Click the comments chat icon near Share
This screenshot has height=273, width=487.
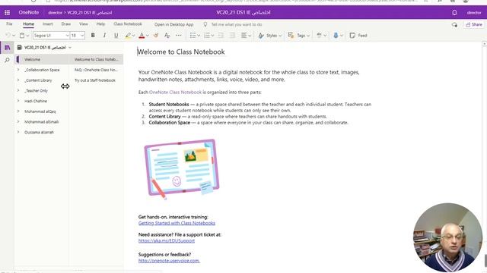(454, 25)
